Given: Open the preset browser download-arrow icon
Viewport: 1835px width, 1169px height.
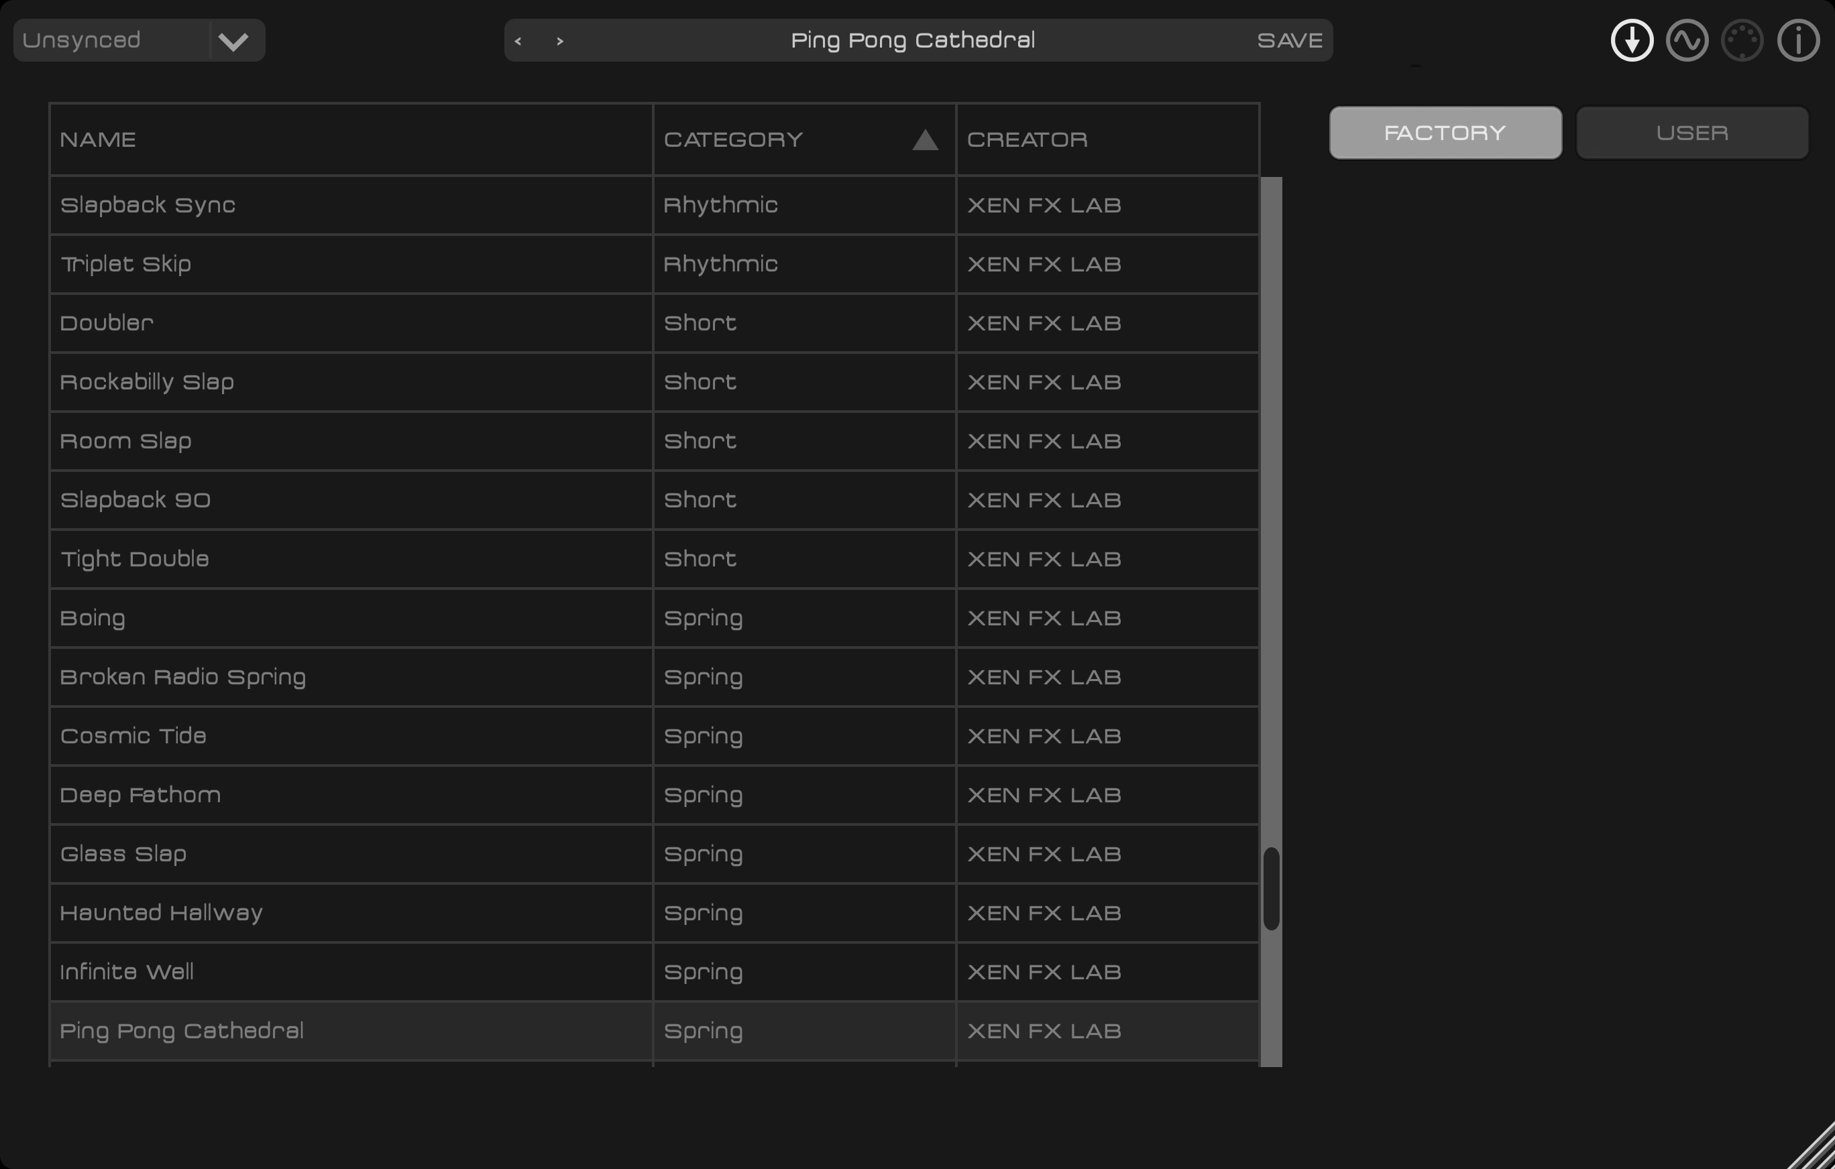Looking at the screenshot, I should [1632, 40].
